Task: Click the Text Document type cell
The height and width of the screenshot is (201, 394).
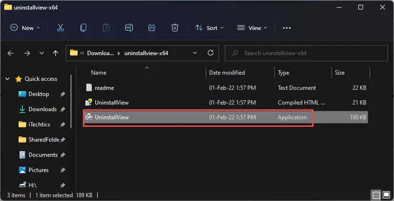Action: (297, 88)
